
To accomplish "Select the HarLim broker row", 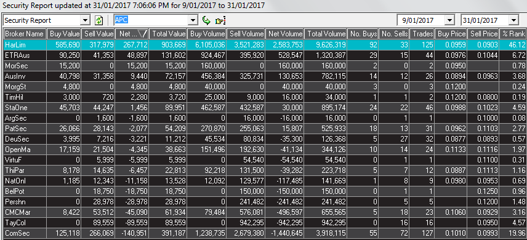I will click(x=265, y=45).
